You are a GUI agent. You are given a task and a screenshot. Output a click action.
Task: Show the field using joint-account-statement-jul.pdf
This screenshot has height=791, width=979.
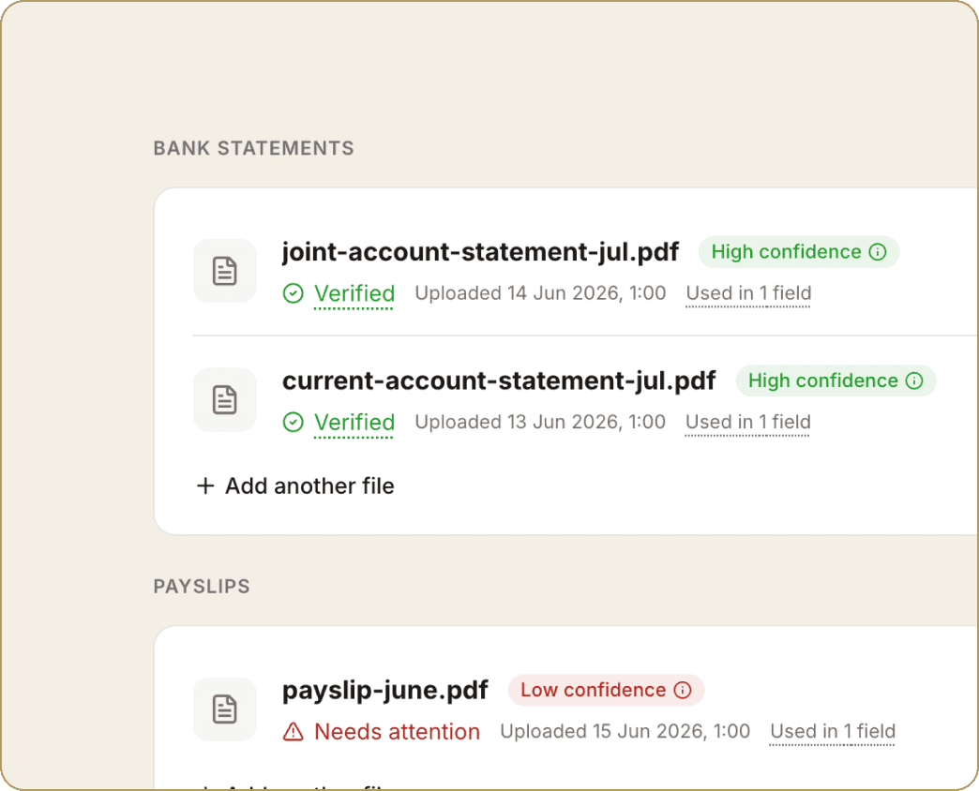(x=748, y=293)
